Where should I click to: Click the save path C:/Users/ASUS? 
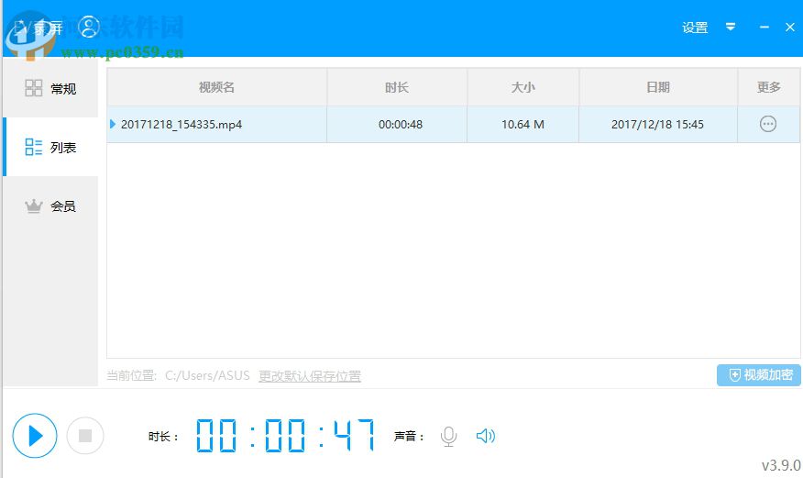(x=207, y=375)
